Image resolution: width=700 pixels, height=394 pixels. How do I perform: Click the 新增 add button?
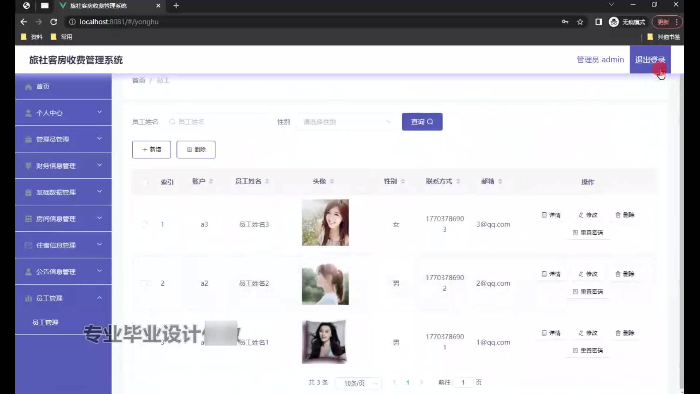point(151,150)
